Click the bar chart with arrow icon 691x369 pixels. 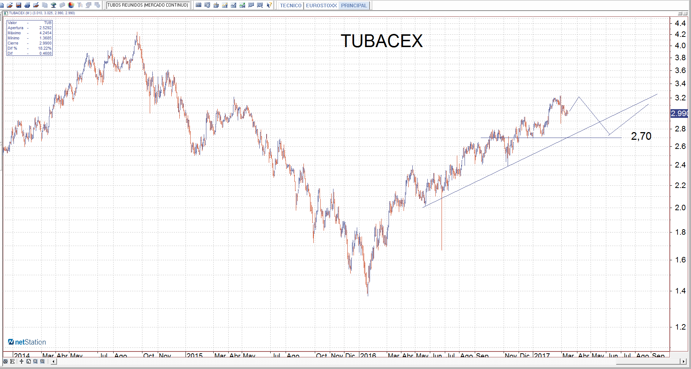pos(216,5)
